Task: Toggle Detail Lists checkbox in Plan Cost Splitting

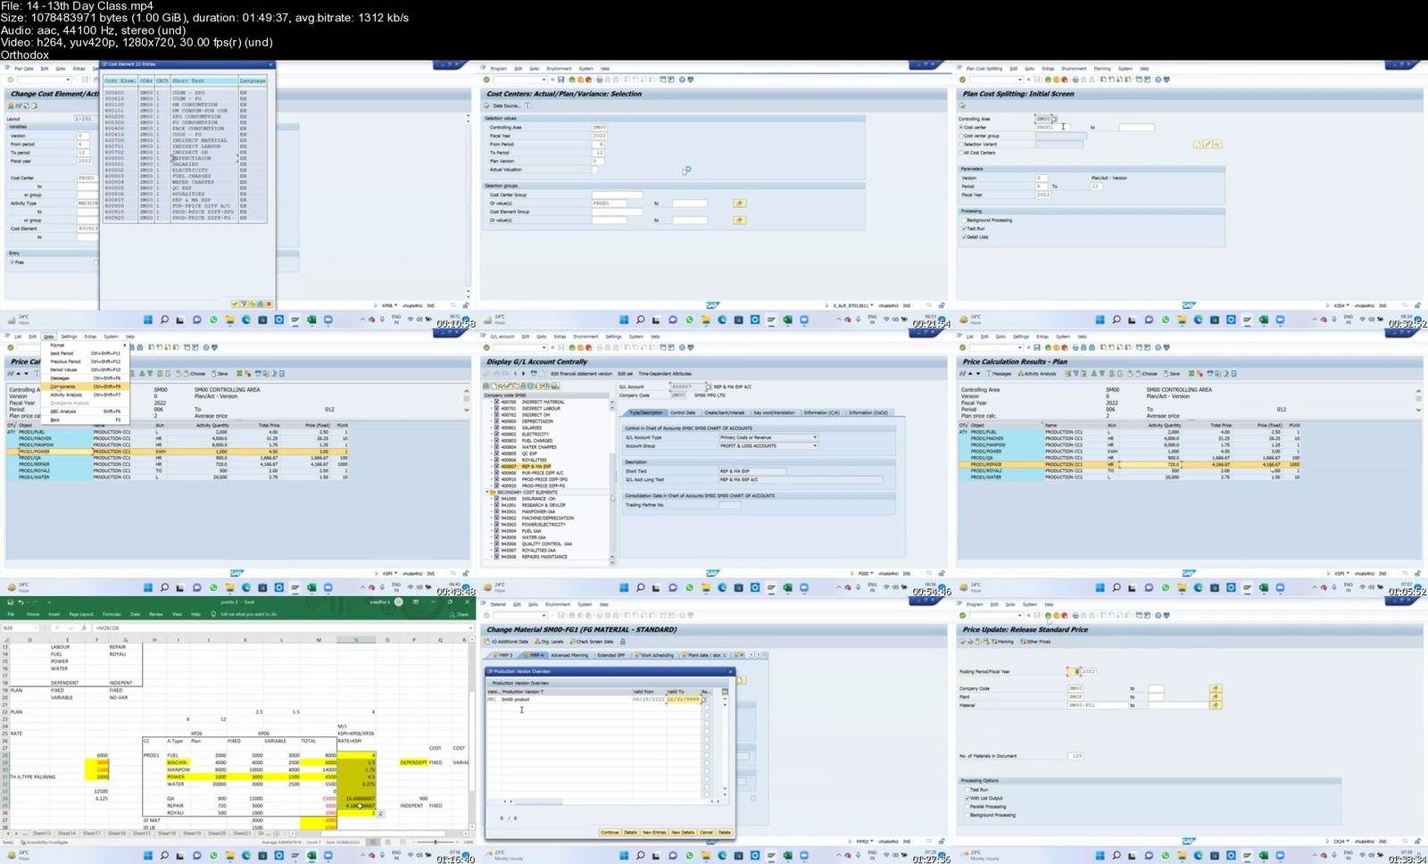Action: pos(964,237)
